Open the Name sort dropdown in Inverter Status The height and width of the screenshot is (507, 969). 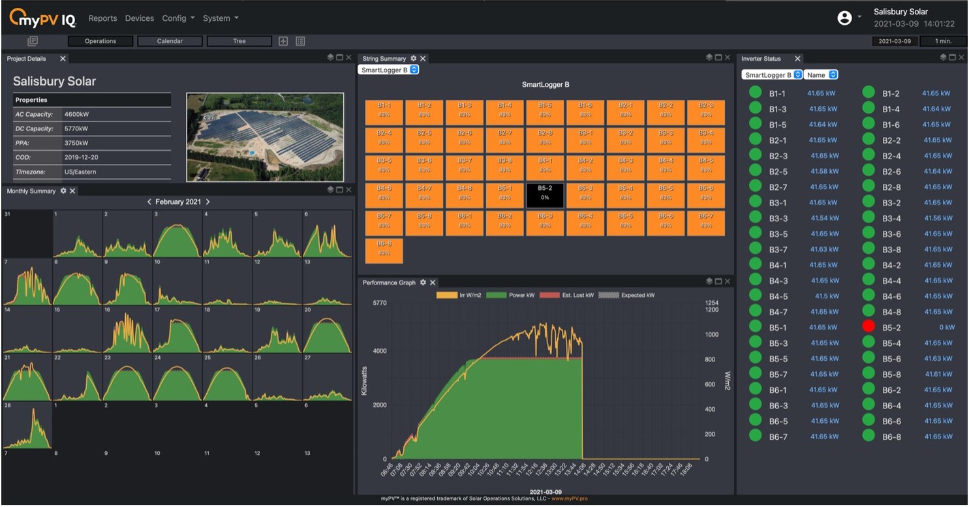click(821, 75)
